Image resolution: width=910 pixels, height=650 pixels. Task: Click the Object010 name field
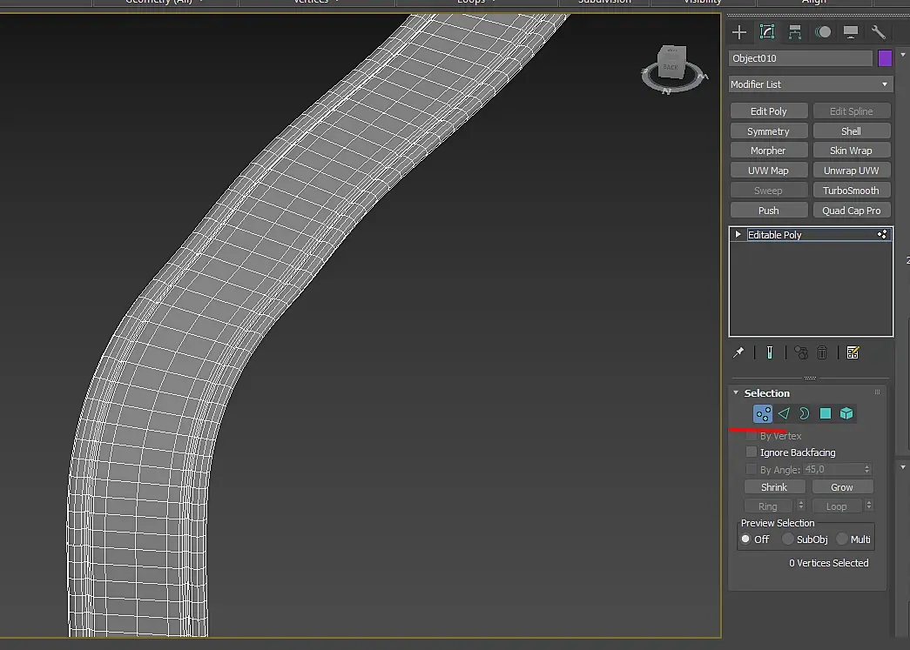[x=800, y=58]
